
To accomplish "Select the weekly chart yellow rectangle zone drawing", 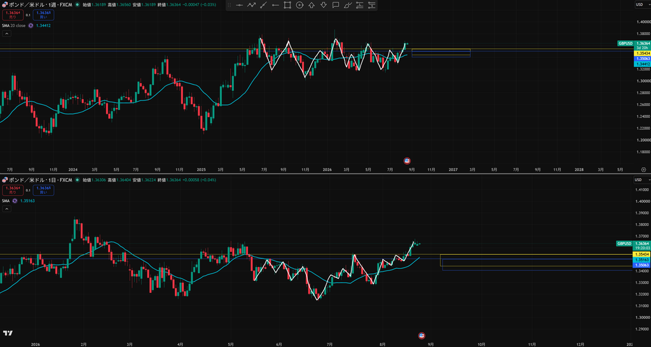I will (x=441, y=52).
